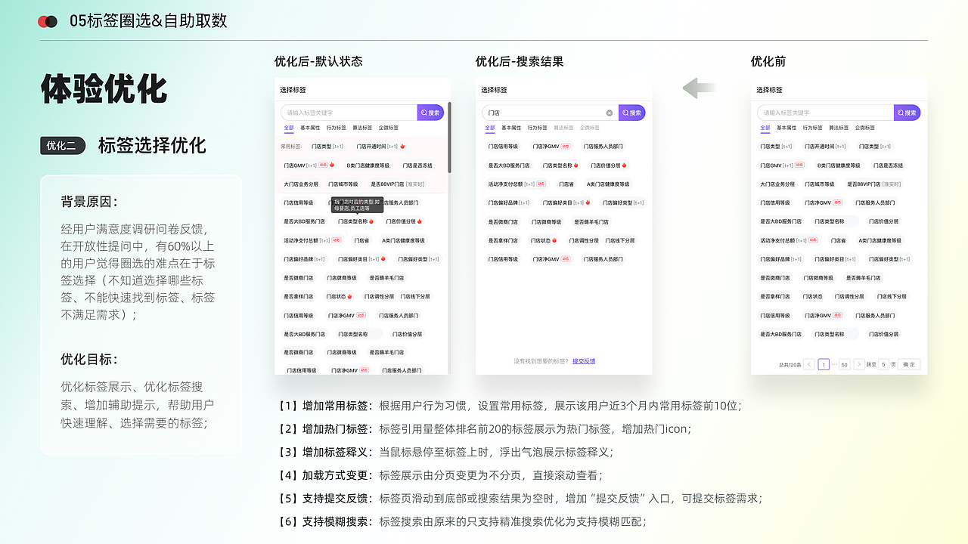Switch to 算法标签 tab in 优化后-默认状态 panel

coord(362,128)
